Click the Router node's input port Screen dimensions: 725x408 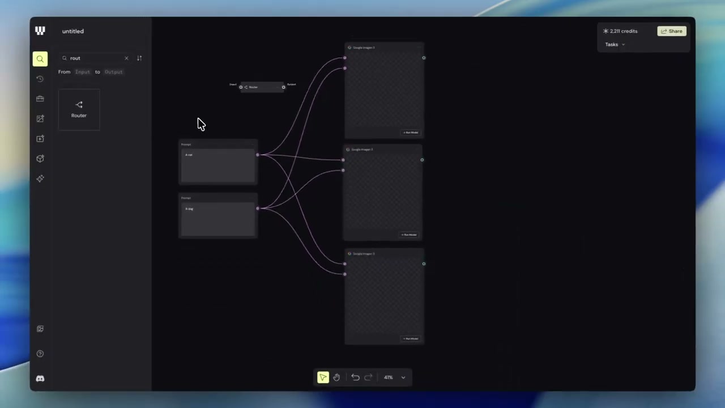(241, 87)
